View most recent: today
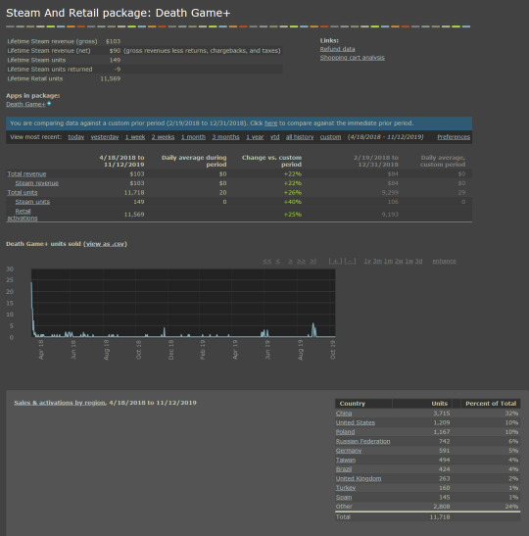 click(x=75, y=137)
